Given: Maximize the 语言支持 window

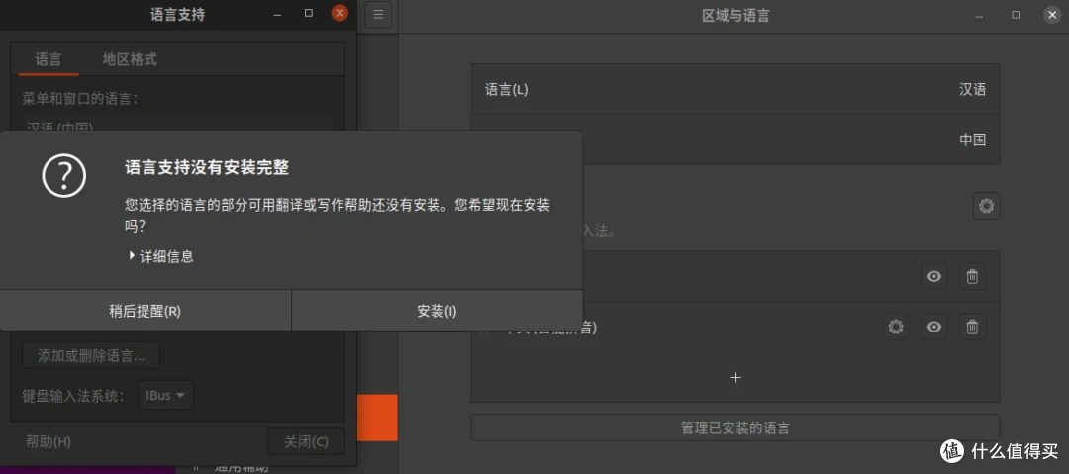Looking at the screenshot, I should (x=309, y=13).
